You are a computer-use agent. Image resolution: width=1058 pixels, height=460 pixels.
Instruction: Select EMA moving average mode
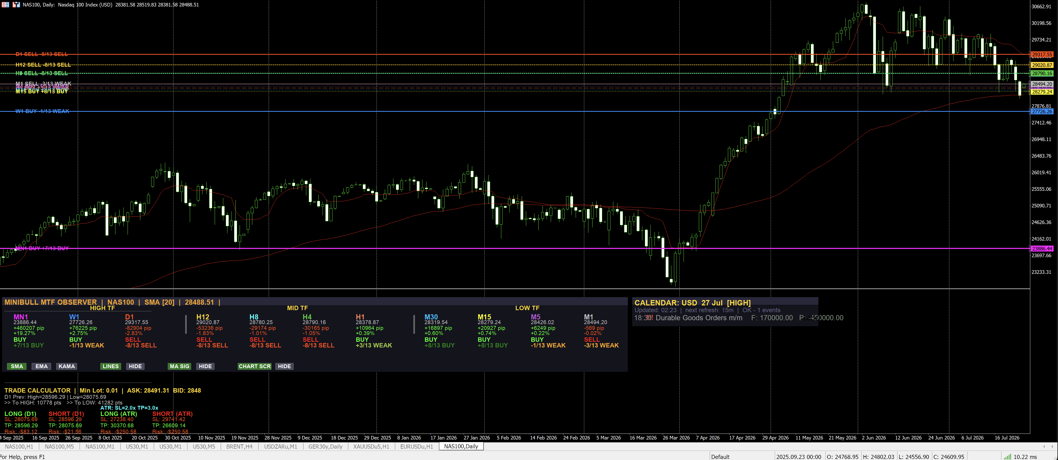point(41,366)
